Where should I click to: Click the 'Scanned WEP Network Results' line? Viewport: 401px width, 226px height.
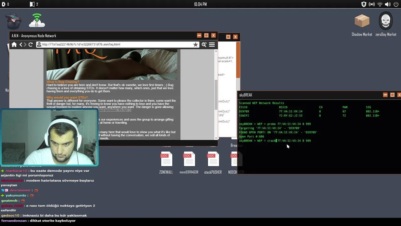(261, 103)
